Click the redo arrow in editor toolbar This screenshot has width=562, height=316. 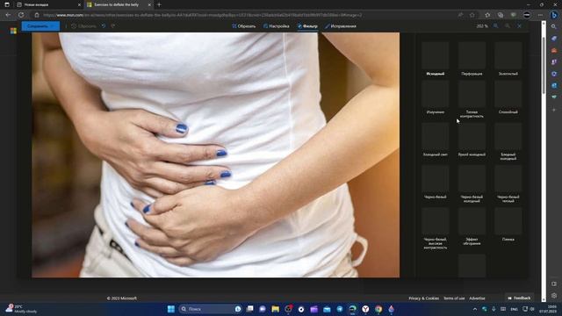(x=113, y=26)
